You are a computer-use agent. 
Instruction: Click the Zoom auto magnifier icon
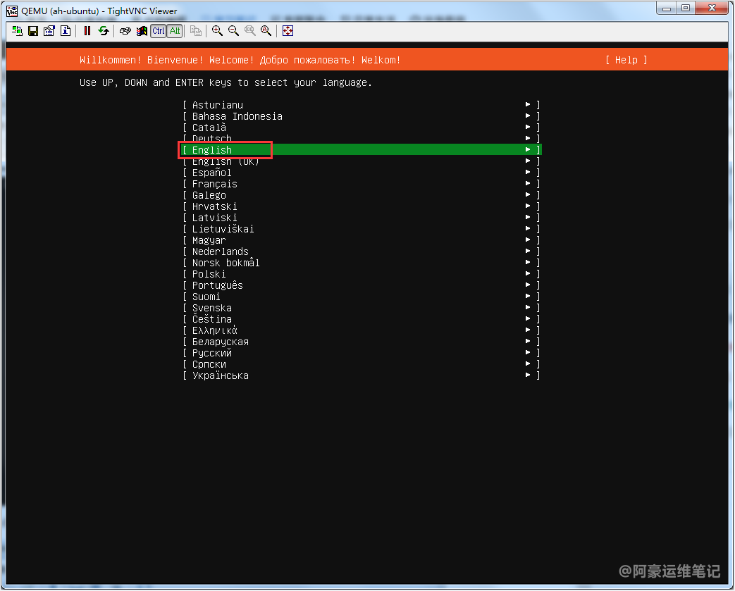266,31
